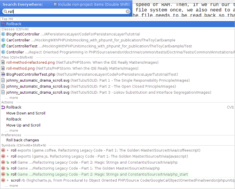This screenshot has width=235, height=189.
Task: Click PHP file icon for BlogPostControllerTest.php
Action: [3, 74]
